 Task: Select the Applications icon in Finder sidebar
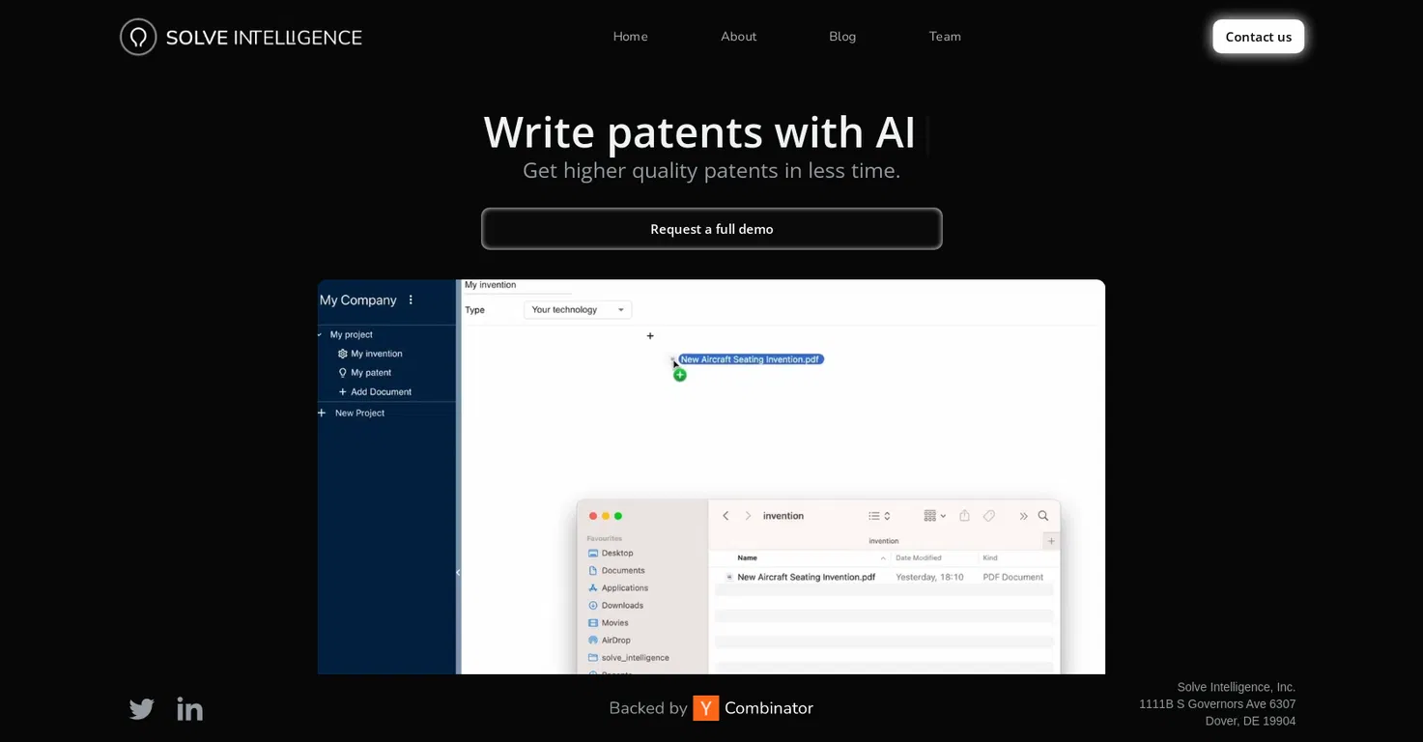click(x=593, y=588)
